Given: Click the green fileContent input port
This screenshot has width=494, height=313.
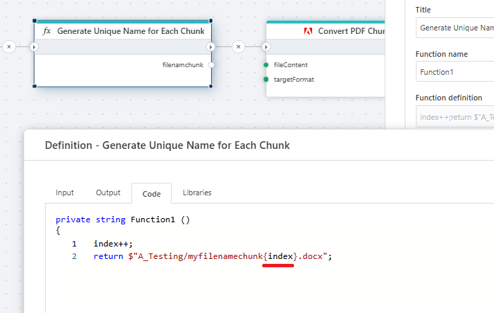Looking at the screenshot, I should [266, 64].
